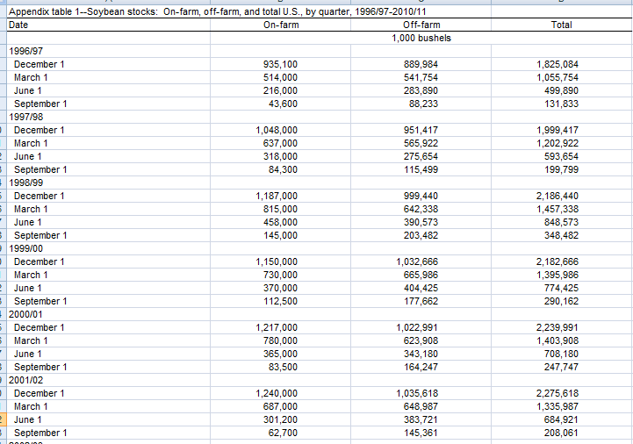Select the Off-farm column header
Screen dimensions: 633x444
coord(421,25)
